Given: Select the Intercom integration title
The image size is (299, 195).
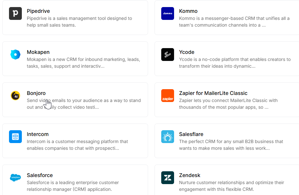Looking at the screenshot, I should 38,134.
